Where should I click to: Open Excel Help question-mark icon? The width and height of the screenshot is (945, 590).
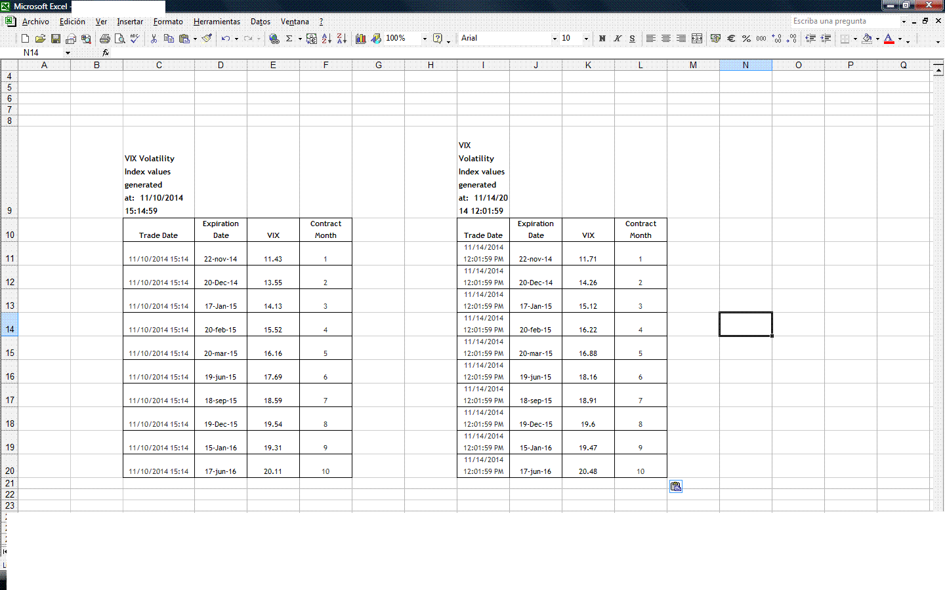(x=438, y=39)
